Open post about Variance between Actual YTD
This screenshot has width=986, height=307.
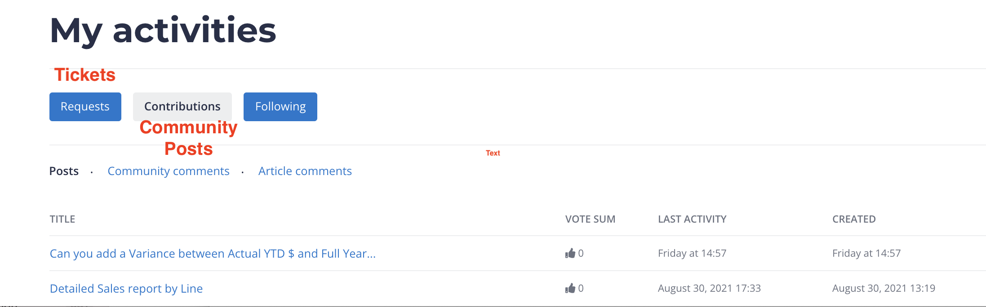click(x=213, y=254)
